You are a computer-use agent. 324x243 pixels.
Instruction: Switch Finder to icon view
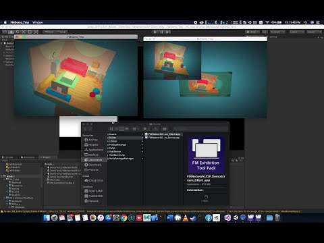tap(111, 129)
